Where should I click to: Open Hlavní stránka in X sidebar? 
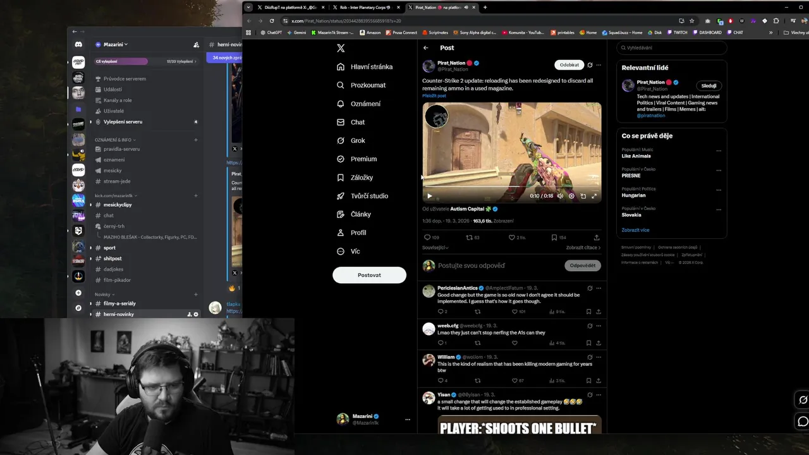coord(365,66)
